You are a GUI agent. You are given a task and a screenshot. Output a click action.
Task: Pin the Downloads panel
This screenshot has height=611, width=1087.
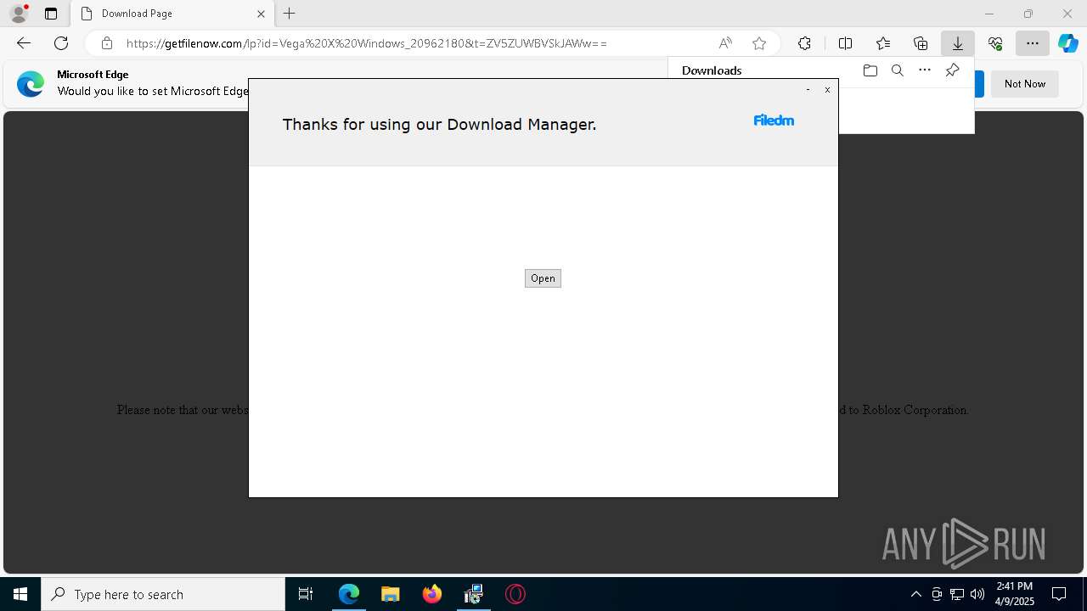pos(953,70)
